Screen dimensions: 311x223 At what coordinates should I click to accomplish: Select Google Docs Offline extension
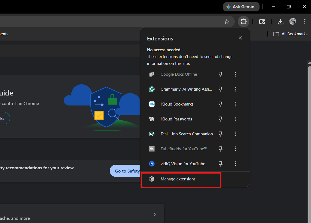coord(179,74)
